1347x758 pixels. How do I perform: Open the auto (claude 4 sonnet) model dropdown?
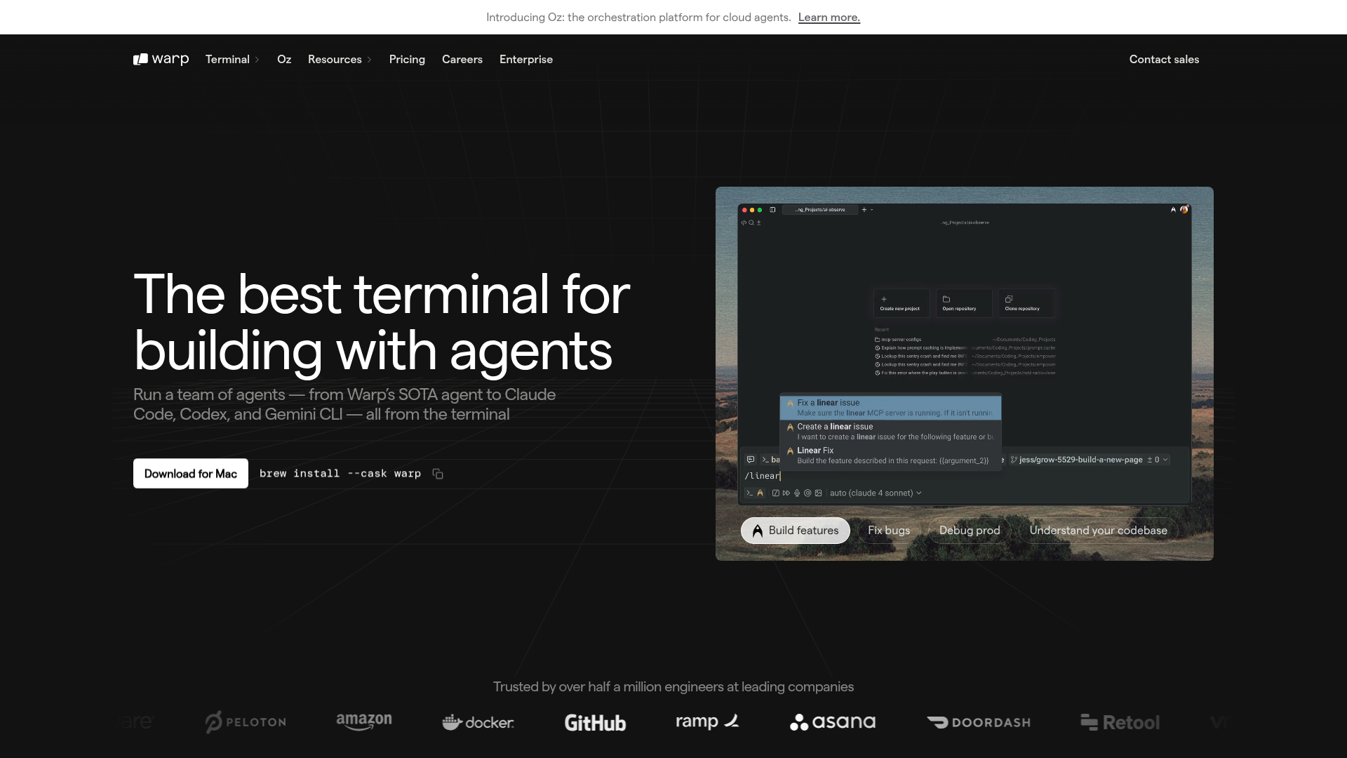pyautogui.click(x=876, y=493)
